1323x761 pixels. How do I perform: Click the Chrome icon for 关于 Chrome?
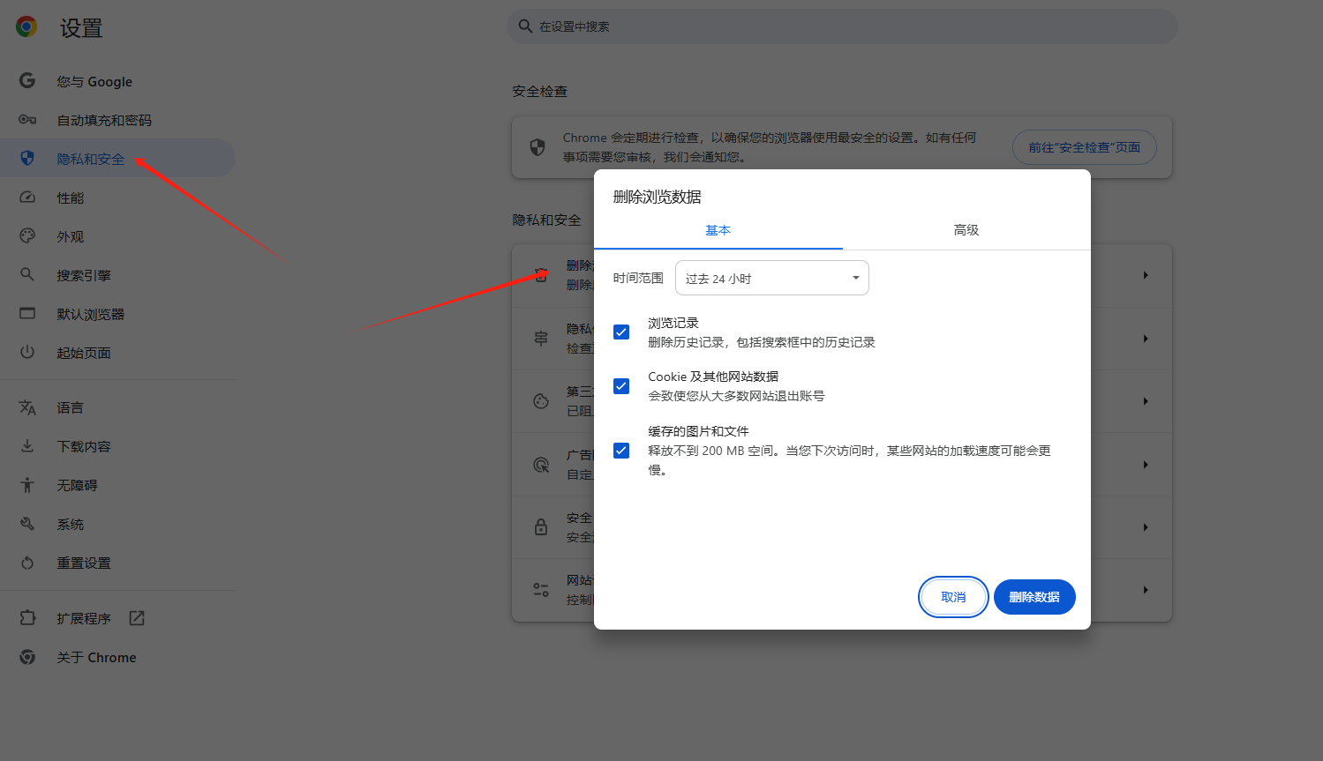[27, 657]
